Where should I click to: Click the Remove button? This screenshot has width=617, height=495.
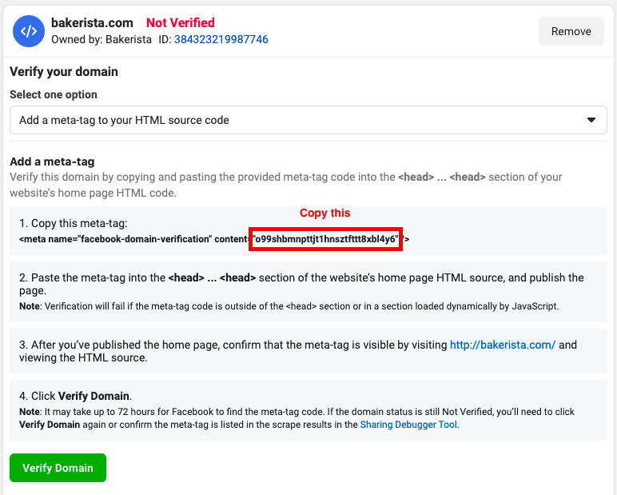coord(571,31)
